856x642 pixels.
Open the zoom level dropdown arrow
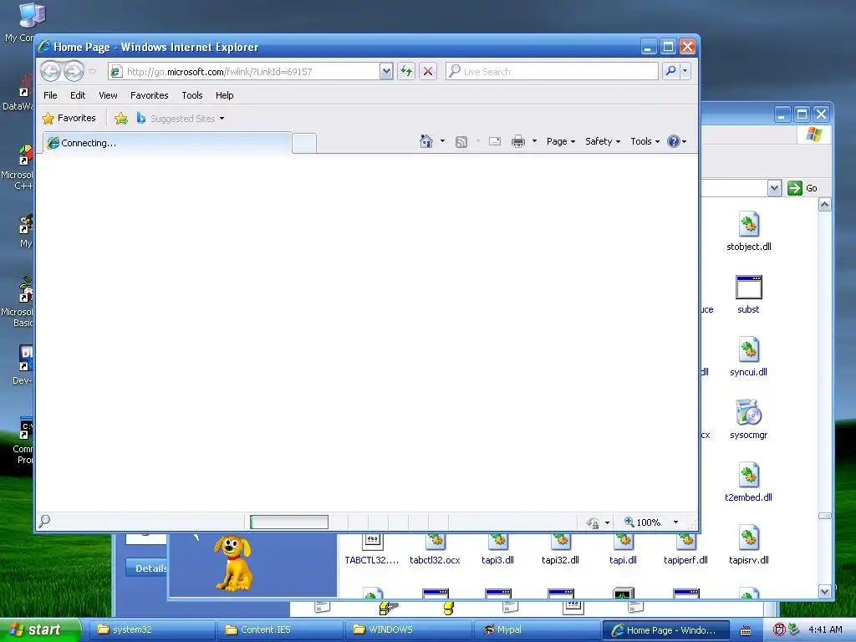pyautogui.click(x=675, y=522)
